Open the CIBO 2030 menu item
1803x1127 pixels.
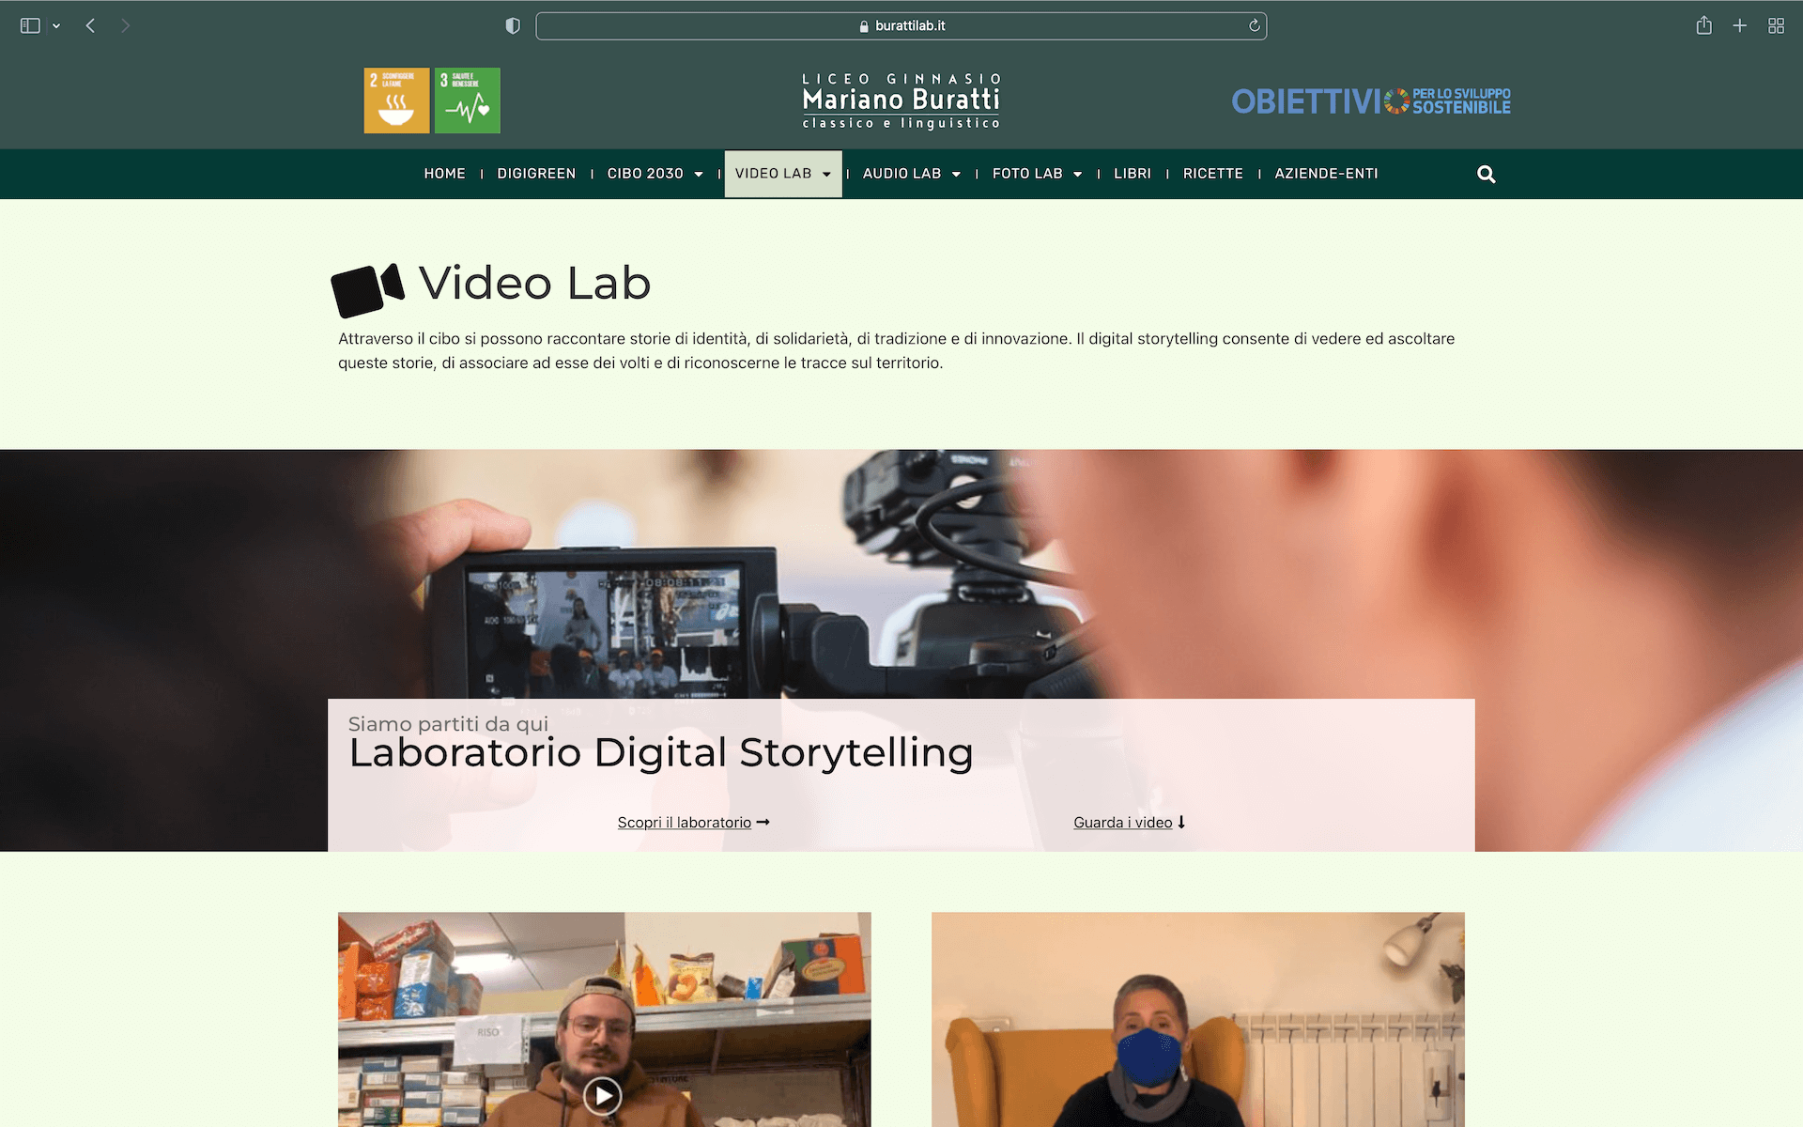click(645, 174)
